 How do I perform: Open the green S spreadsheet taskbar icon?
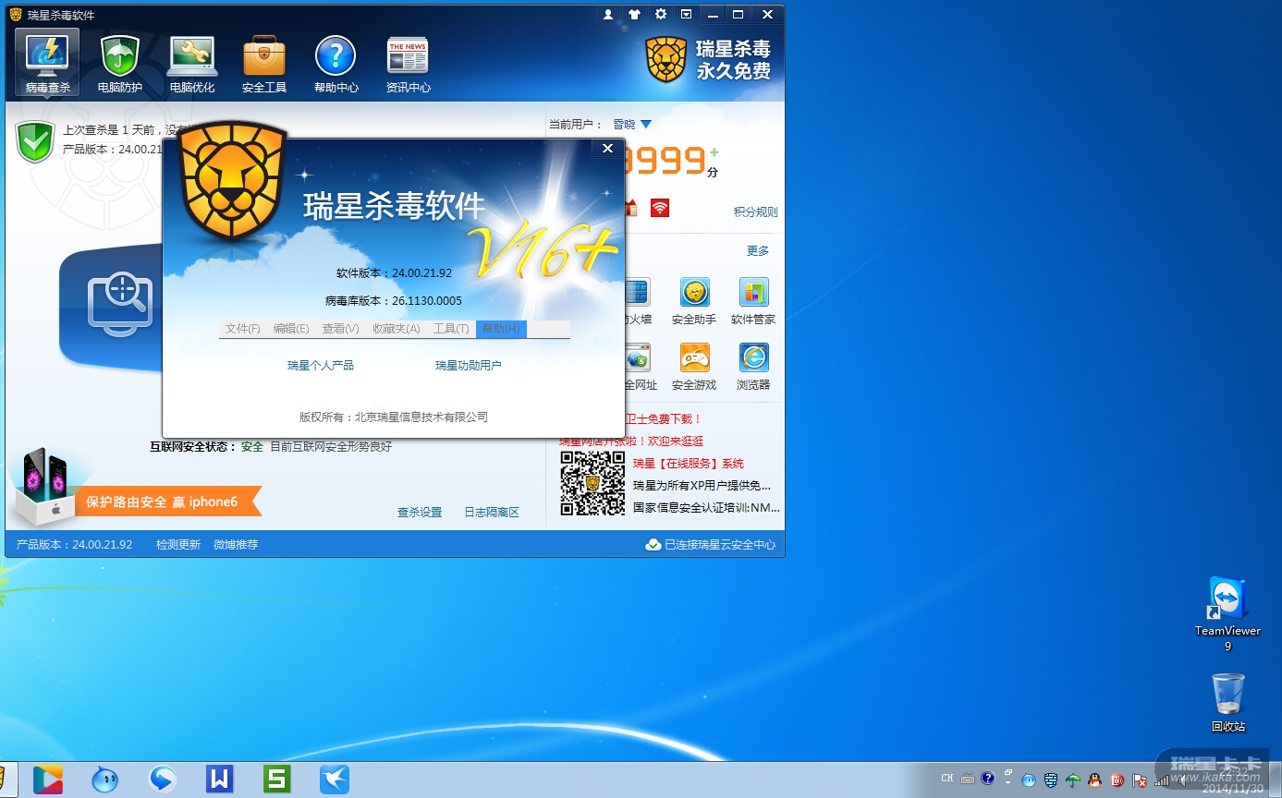click(277, 780)
